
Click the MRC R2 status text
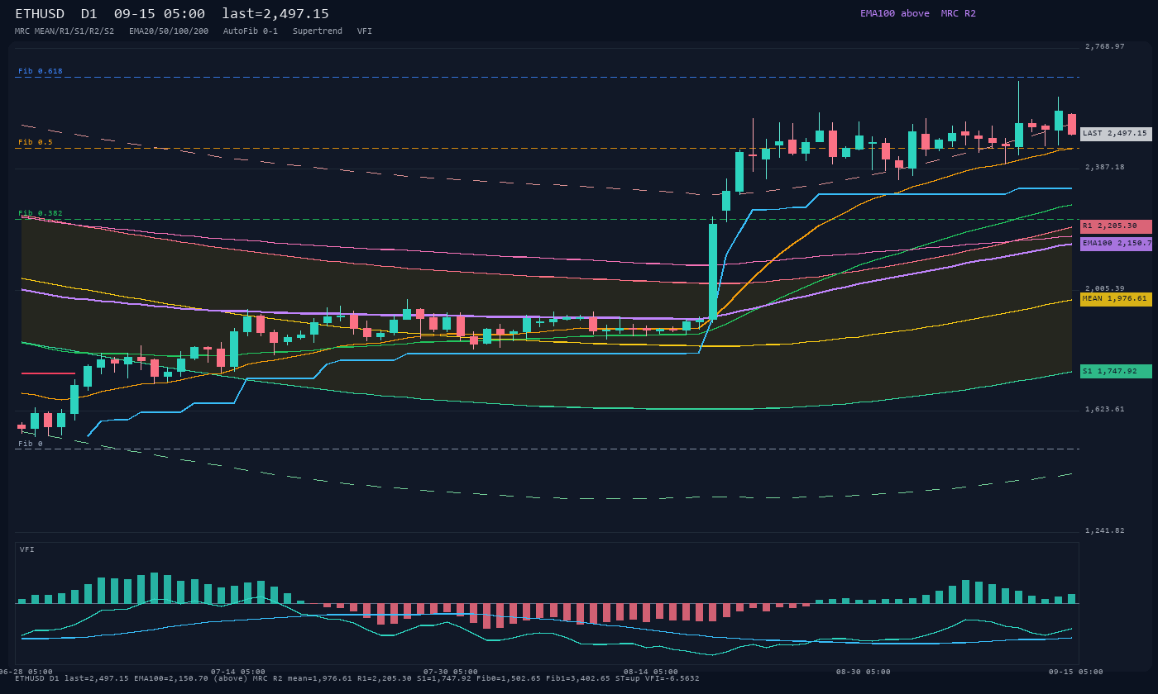click(x=959, y=13)
